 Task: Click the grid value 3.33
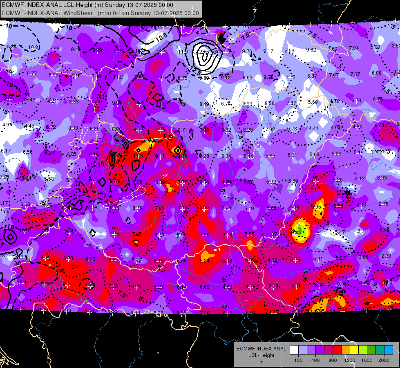[x=382, y=177]
